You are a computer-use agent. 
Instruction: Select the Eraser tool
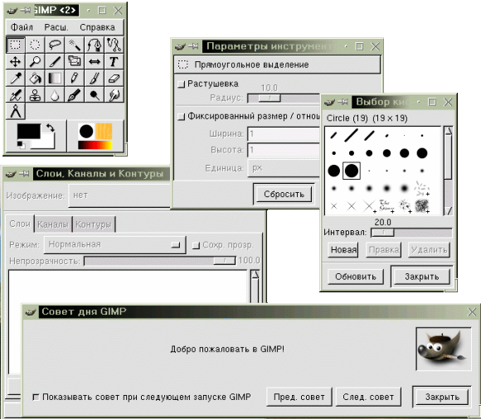(114, 78)
